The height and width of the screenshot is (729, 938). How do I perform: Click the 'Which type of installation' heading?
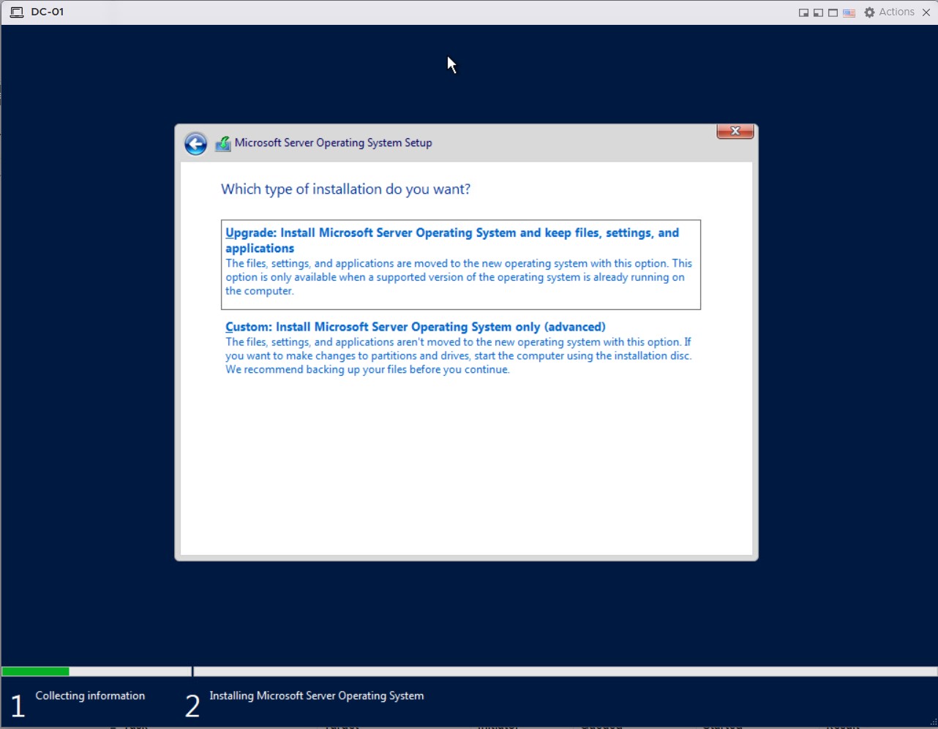click(345, 189)
